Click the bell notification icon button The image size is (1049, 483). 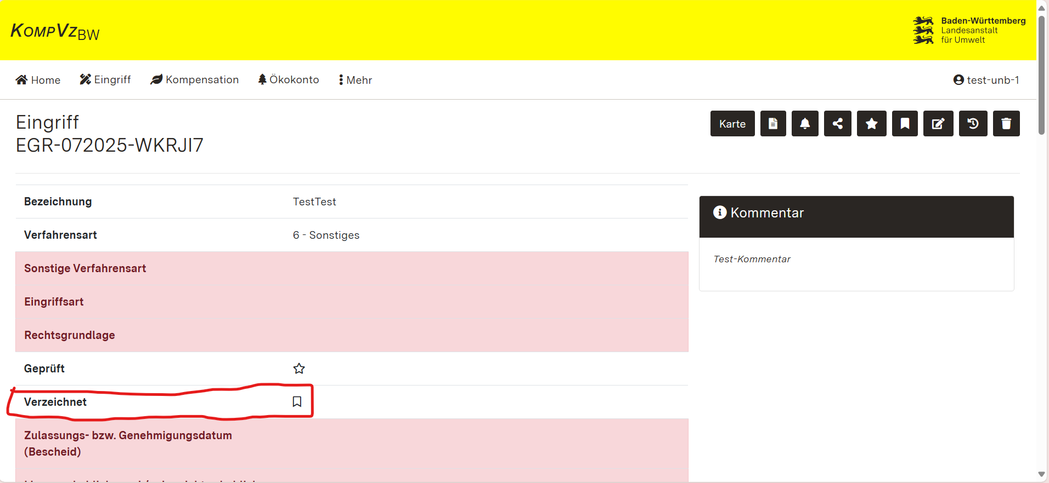tap(805, 124)
